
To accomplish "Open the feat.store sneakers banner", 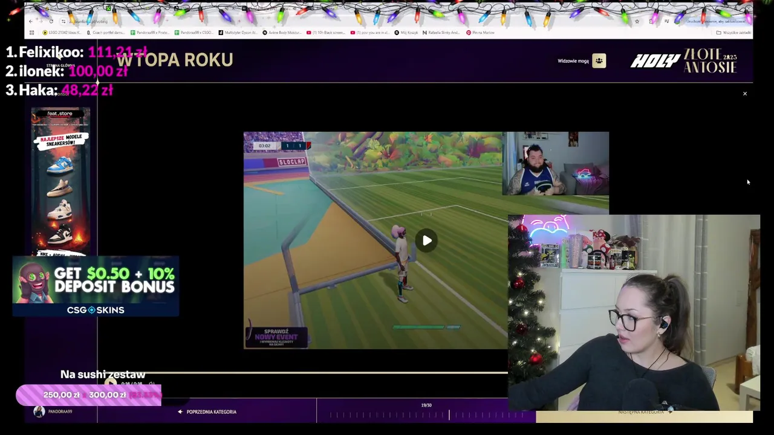I will tap(60, 181).
